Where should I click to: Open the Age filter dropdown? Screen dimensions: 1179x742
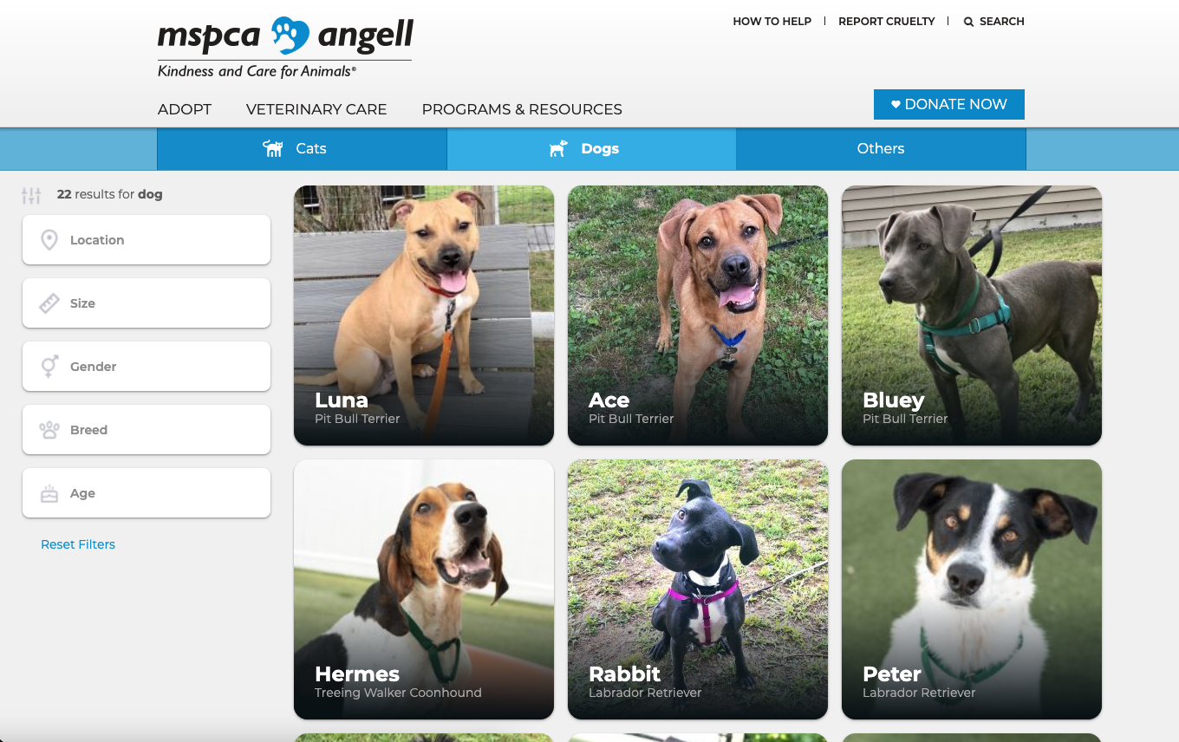(x=147, y=493)
